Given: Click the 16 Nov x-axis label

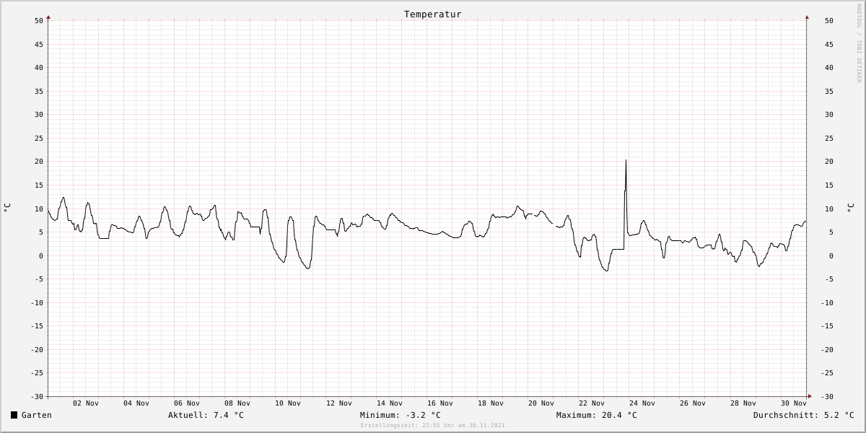Looking at the screenshot, I should pyautogui.click(x=440, y=403).
